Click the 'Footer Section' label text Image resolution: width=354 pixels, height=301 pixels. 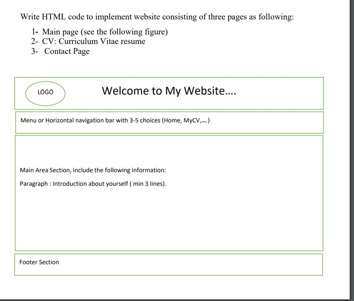click(39, 262)
